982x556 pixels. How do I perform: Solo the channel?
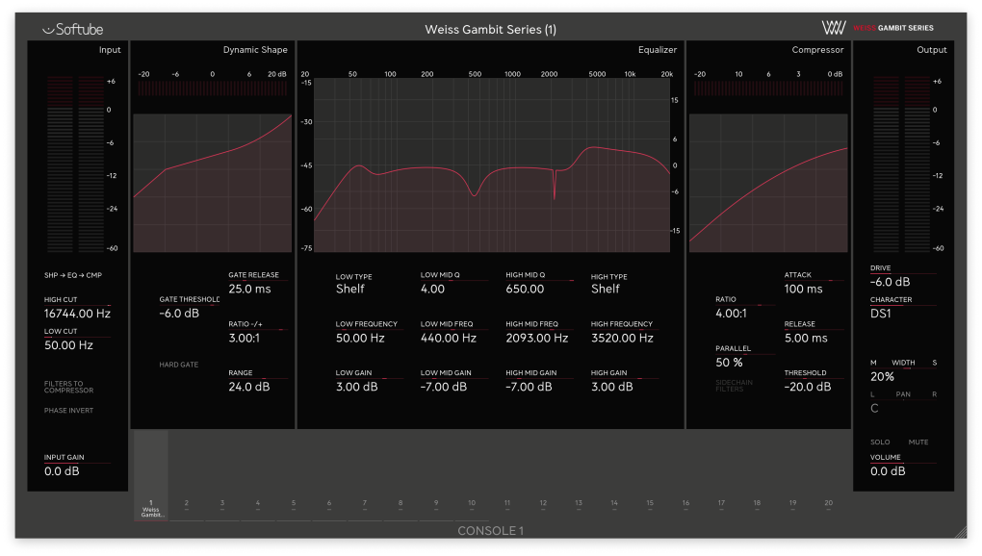[x=880, y=442]
